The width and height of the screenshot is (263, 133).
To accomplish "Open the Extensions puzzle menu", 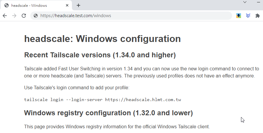I will pos(257,16).
